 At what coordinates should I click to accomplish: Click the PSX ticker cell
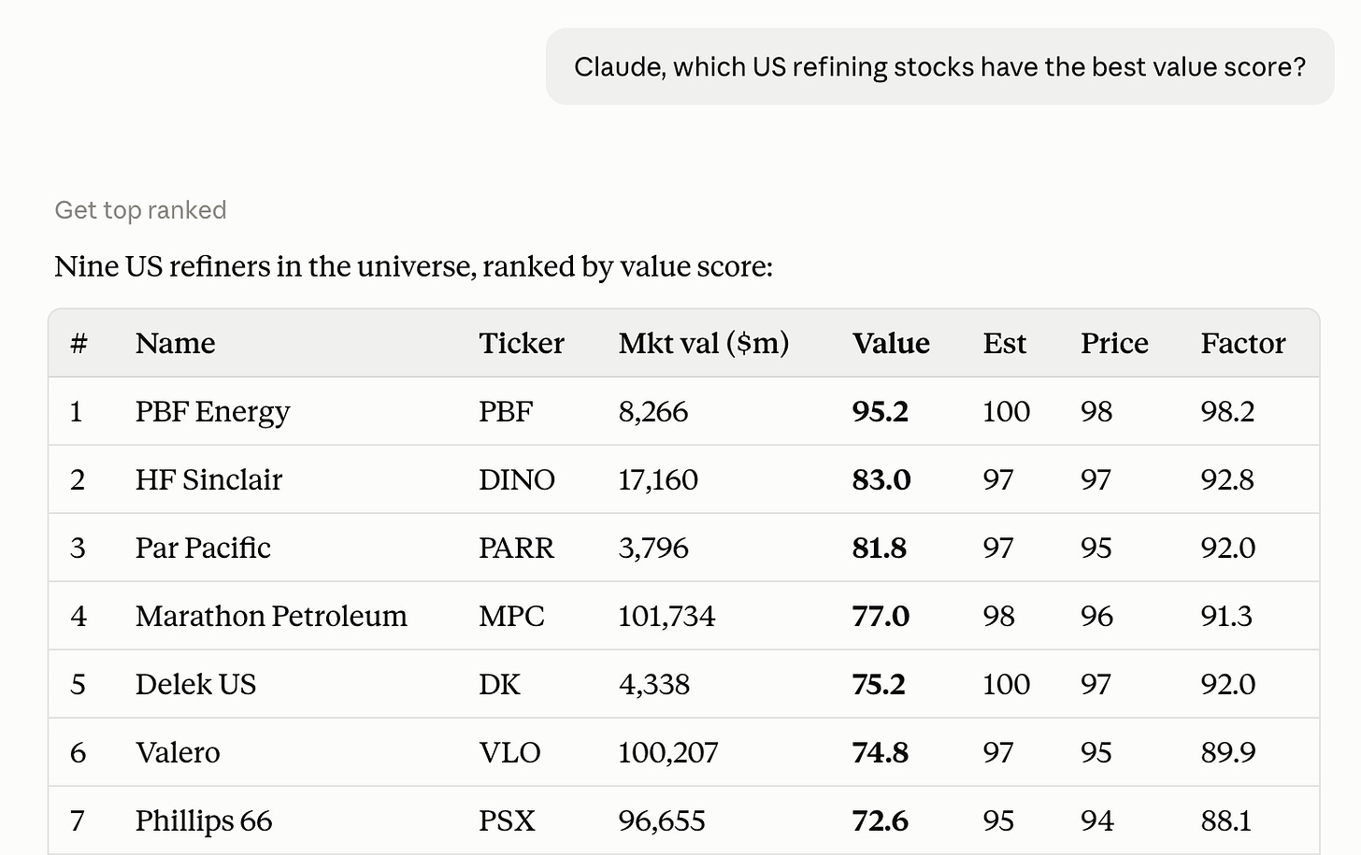click(507, 820)
